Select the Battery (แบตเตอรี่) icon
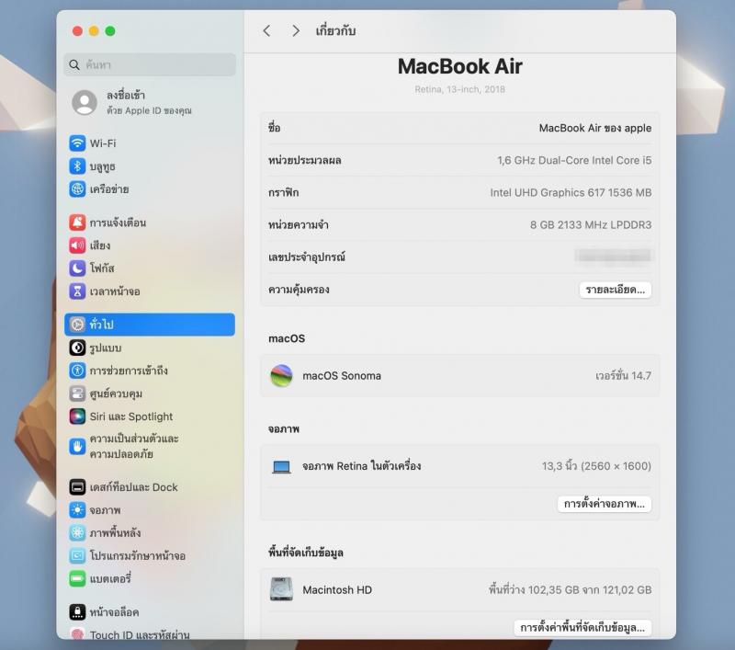The image size is (735, 650). click(x=77, y=578)
